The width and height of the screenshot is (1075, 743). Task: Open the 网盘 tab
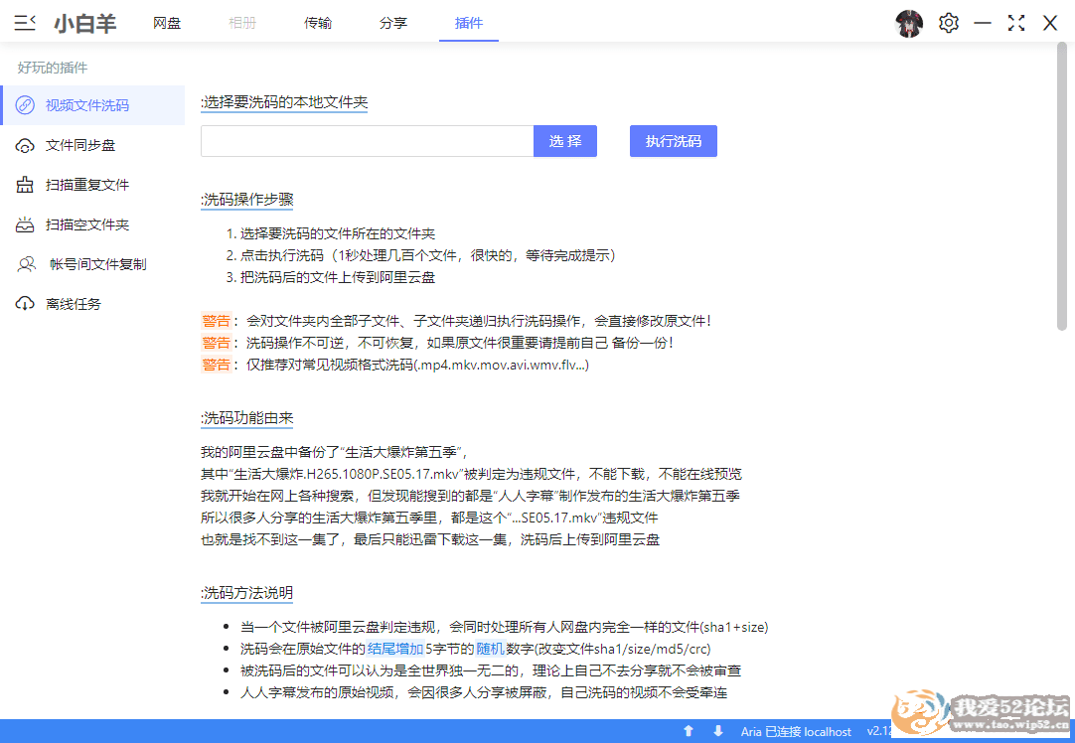(167, 23)
